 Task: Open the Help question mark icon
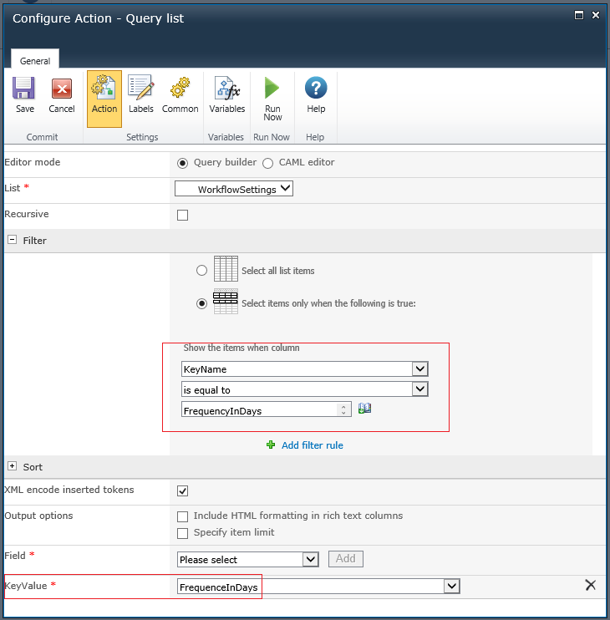coord(316,88)
